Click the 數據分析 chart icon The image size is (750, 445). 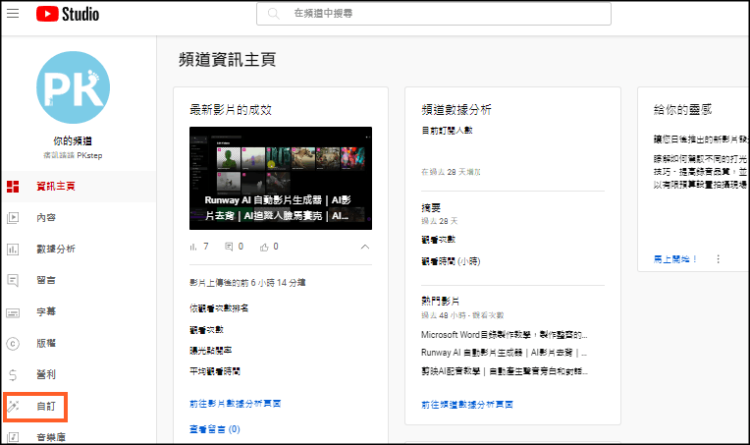point(13,250)
